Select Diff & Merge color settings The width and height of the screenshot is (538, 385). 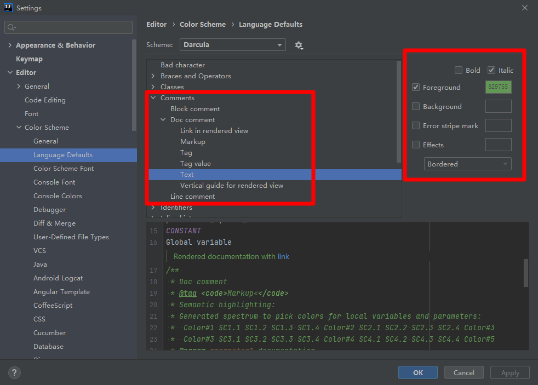tap(55, 223)
